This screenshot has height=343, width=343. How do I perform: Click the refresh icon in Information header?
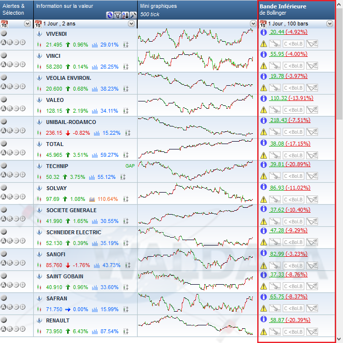pos(110,15)
